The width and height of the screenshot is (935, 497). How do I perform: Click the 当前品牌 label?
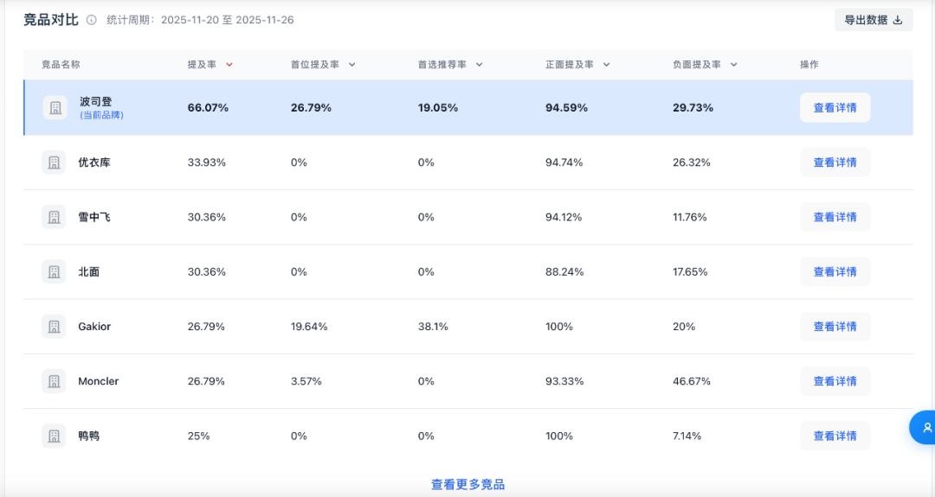101,115
